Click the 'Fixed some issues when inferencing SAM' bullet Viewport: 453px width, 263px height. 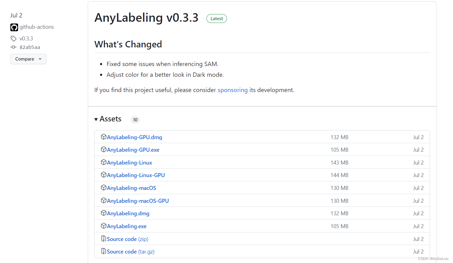[x=162, y=64]
